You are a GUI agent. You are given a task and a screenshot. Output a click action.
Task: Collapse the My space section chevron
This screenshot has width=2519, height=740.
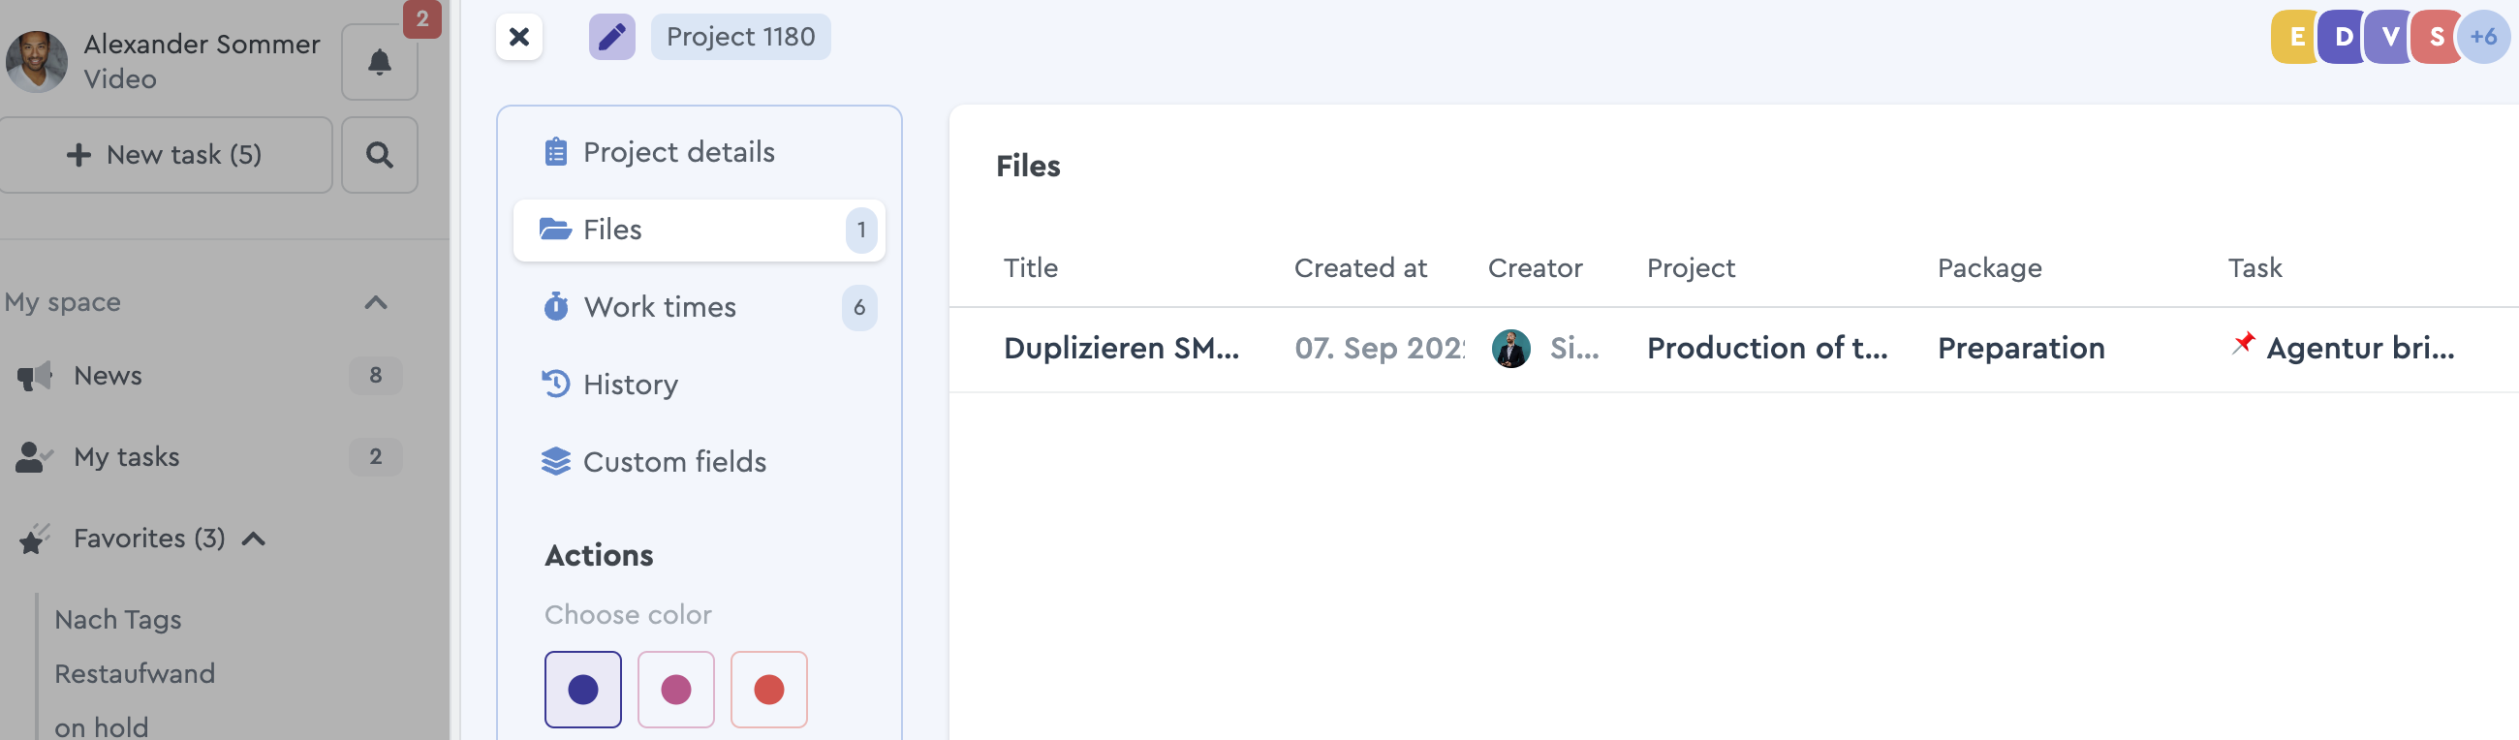pyautogui.click(x=376, y=302)
